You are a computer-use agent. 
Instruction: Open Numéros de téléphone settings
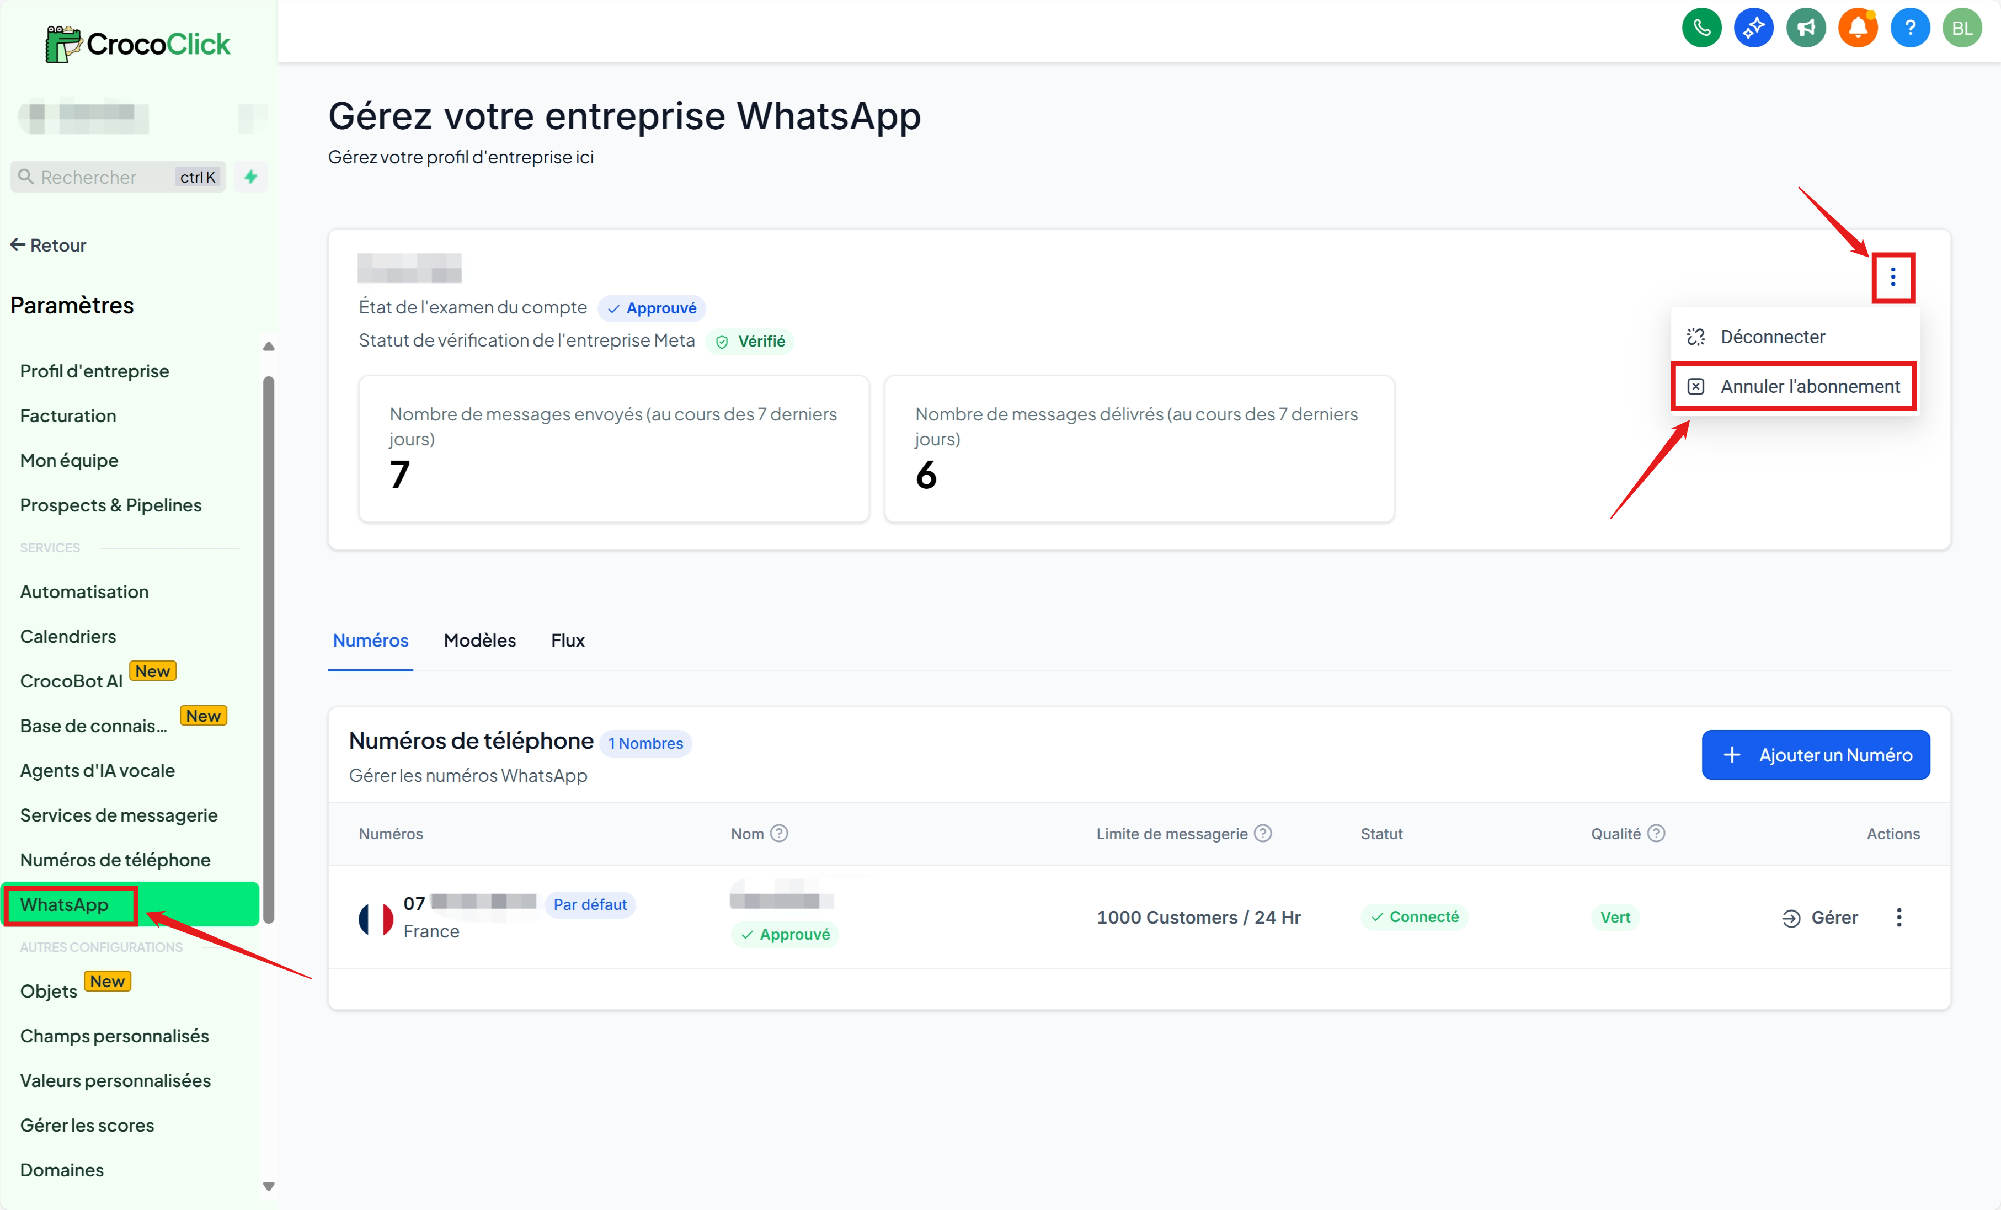[115, 860]
